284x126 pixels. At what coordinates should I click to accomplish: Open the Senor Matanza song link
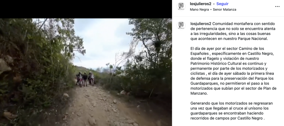[224, 10]
